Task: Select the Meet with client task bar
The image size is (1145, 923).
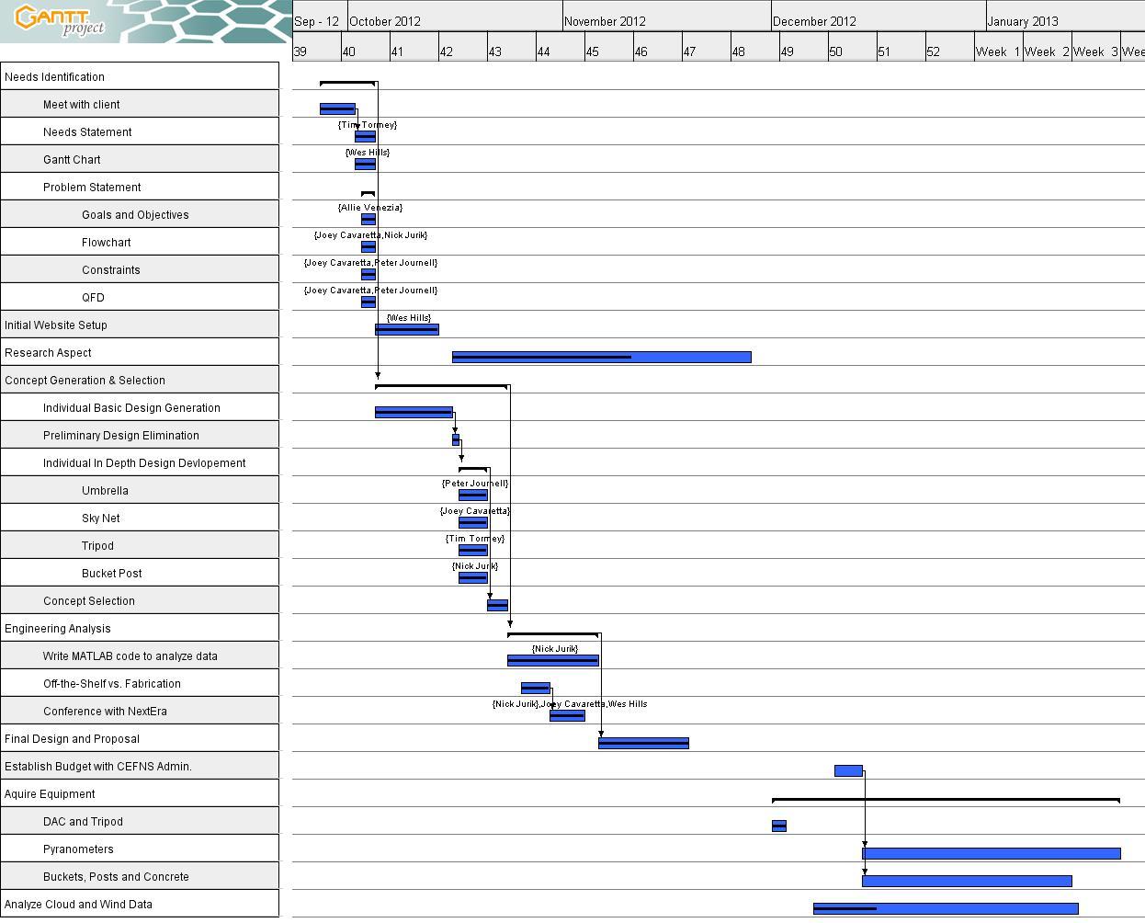Action: pyautogui.click(x=337, y=108)
